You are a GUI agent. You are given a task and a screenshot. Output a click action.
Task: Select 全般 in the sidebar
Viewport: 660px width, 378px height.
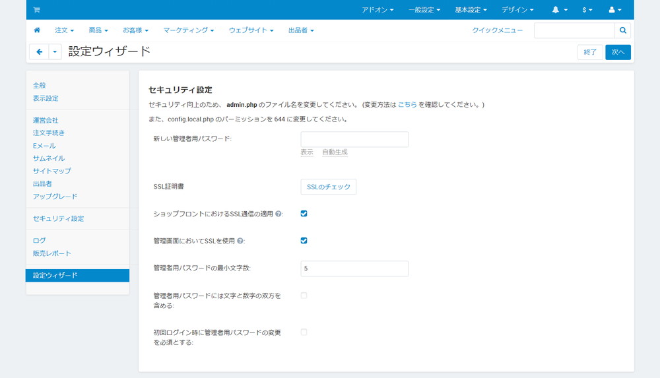[39, 86]
